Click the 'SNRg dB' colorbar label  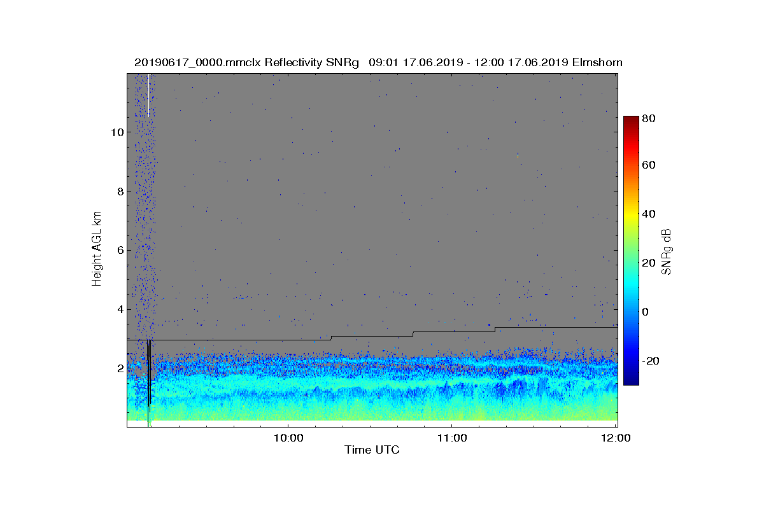667,251
